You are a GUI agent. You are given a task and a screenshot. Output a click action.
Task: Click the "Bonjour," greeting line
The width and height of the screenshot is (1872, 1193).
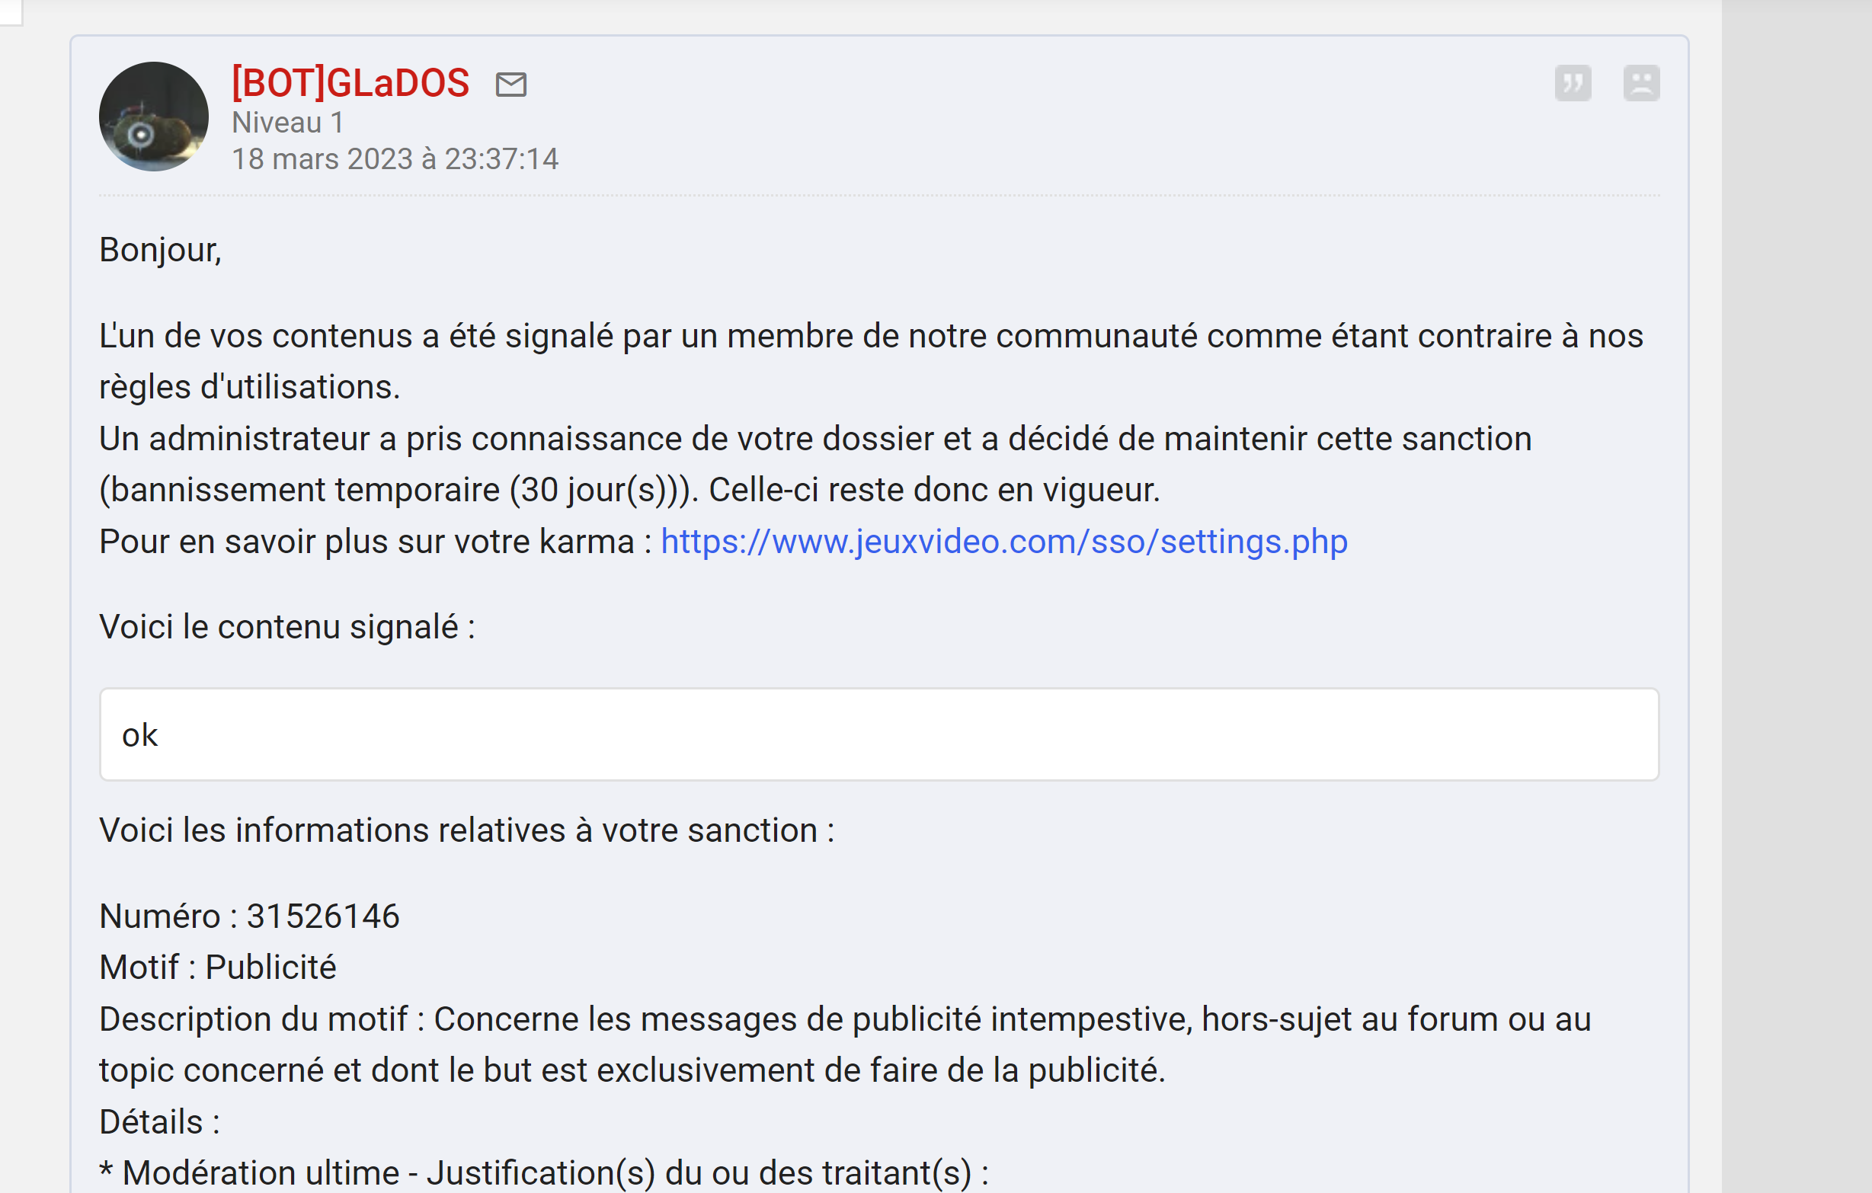[x=160, y=251]
